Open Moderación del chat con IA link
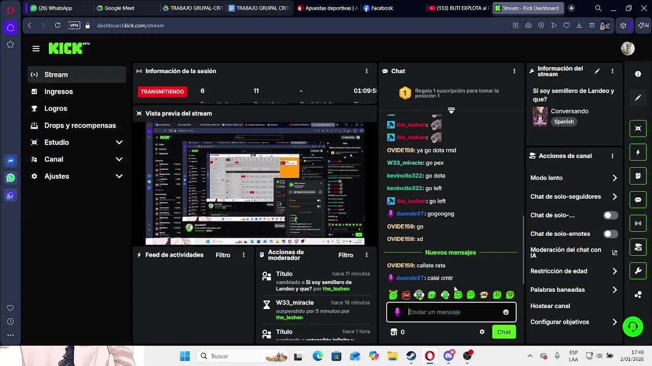Image resolution: width=652 pixels, height=366 pixels. (574, 253)
